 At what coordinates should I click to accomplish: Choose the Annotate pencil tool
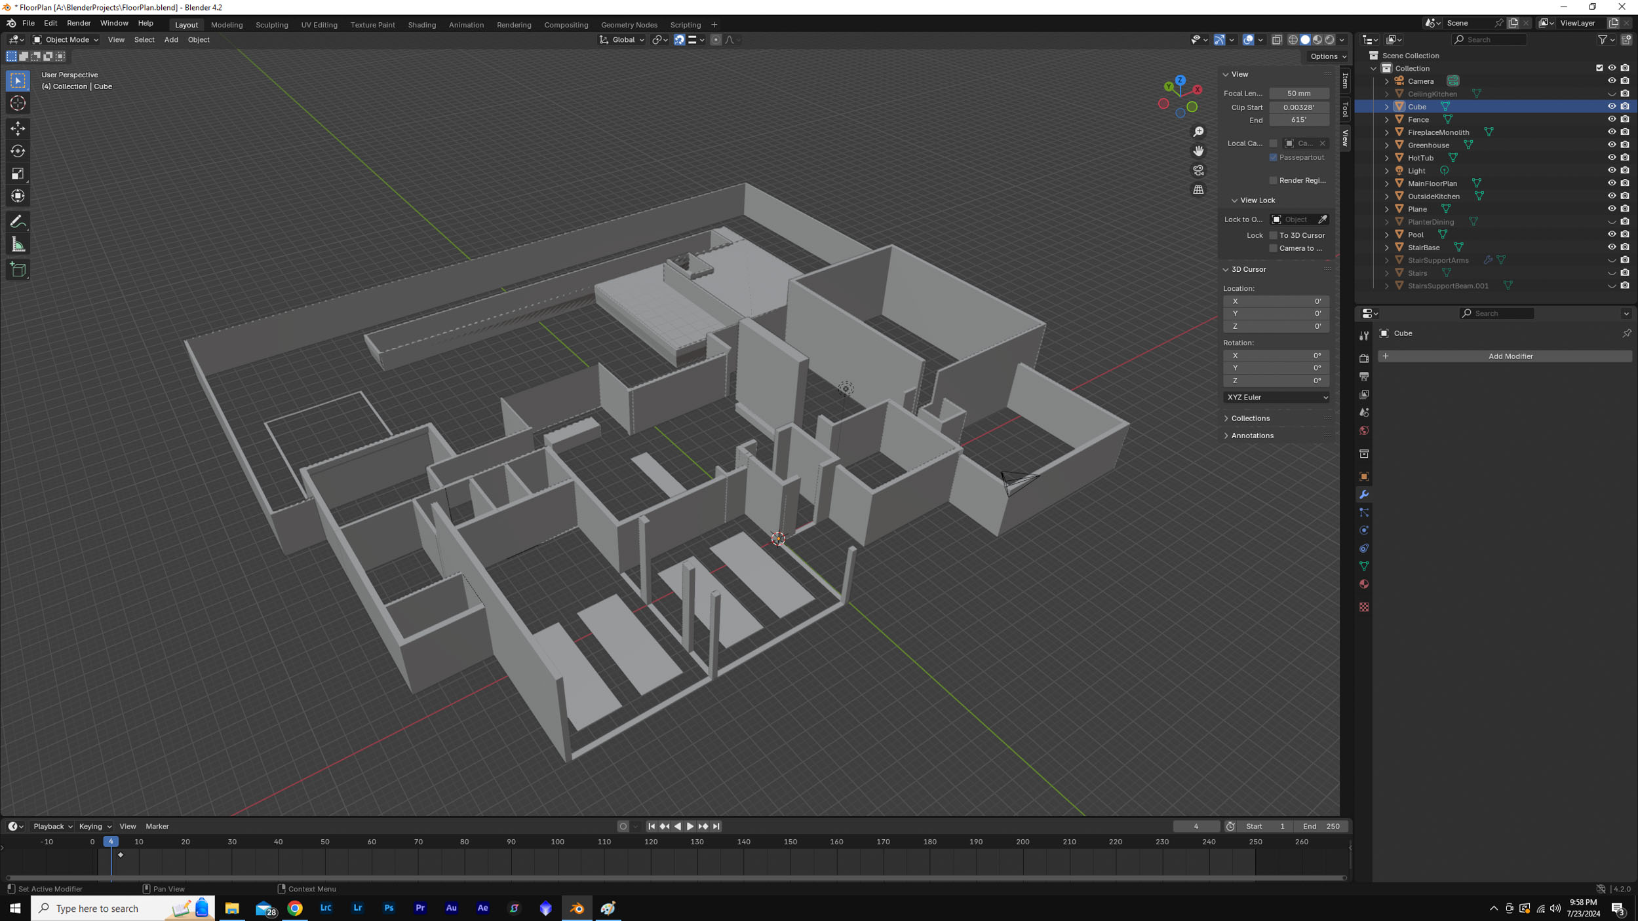tap(18, 222)
